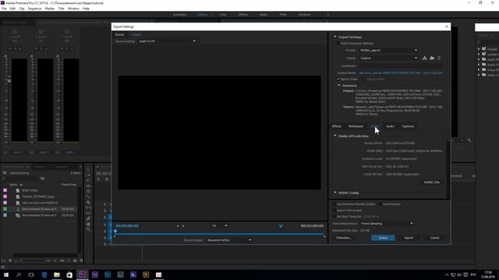Viewport: 499px width, 280px height.
Task: Open the Preset dropdown
Action: 388,58
